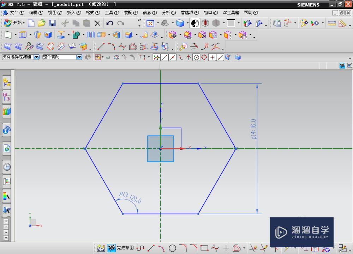Click the Hole feature icon
The image size is (353, 254).
click(x=48, y=35)
